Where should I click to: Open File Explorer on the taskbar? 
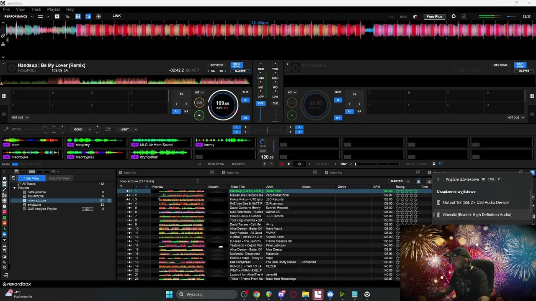(x=306, y=294)
